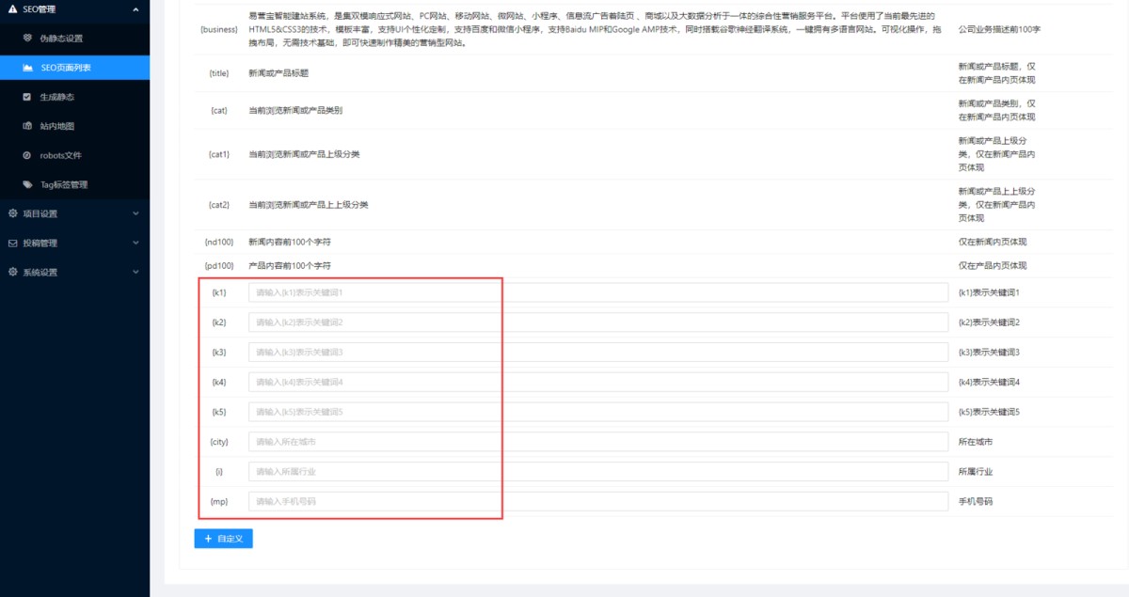1129x597 pixels.
Task: Focus the {k5} keyword input field
Action: pos(598,412)
